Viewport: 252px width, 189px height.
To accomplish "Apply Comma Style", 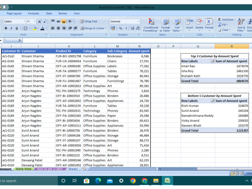I will click(126, 28).
